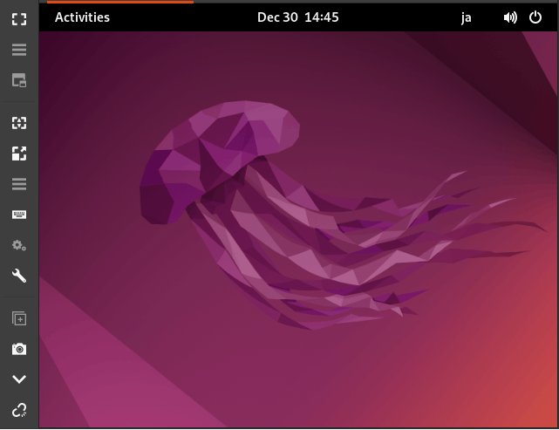Click the multi-monitor windows icon
The width and height of the screenshot is (559, 430).
point(19,80)
